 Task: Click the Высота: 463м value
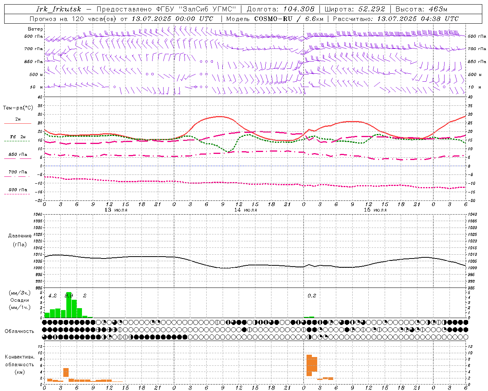[x=421, y=9]
